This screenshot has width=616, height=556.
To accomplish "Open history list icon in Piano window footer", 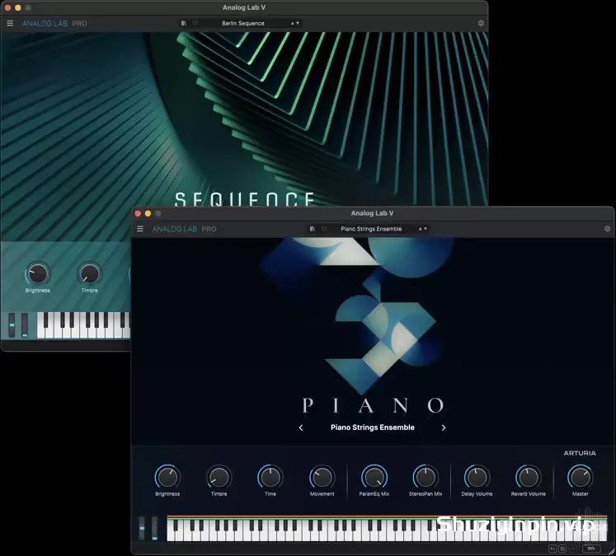I will point(562,549).
